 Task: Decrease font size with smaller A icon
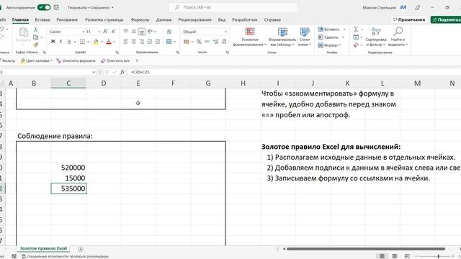pyautogui.click(x=114, y=32)
